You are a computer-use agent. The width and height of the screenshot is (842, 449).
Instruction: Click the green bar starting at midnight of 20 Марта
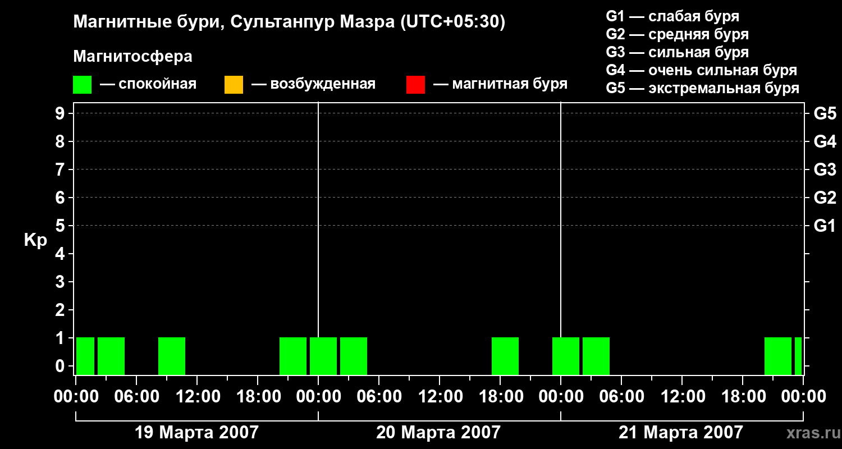tap(323, 356)
